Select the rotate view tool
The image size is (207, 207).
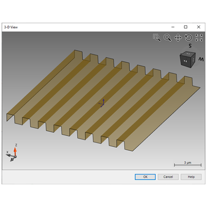click(188, 38)
